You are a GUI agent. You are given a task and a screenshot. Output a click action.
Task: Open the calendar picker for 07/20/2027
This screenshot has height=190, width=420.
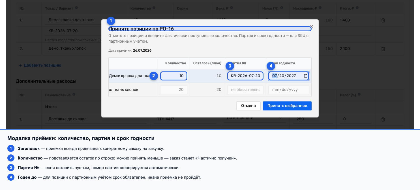pyautogui.click(x=305, y=76)
